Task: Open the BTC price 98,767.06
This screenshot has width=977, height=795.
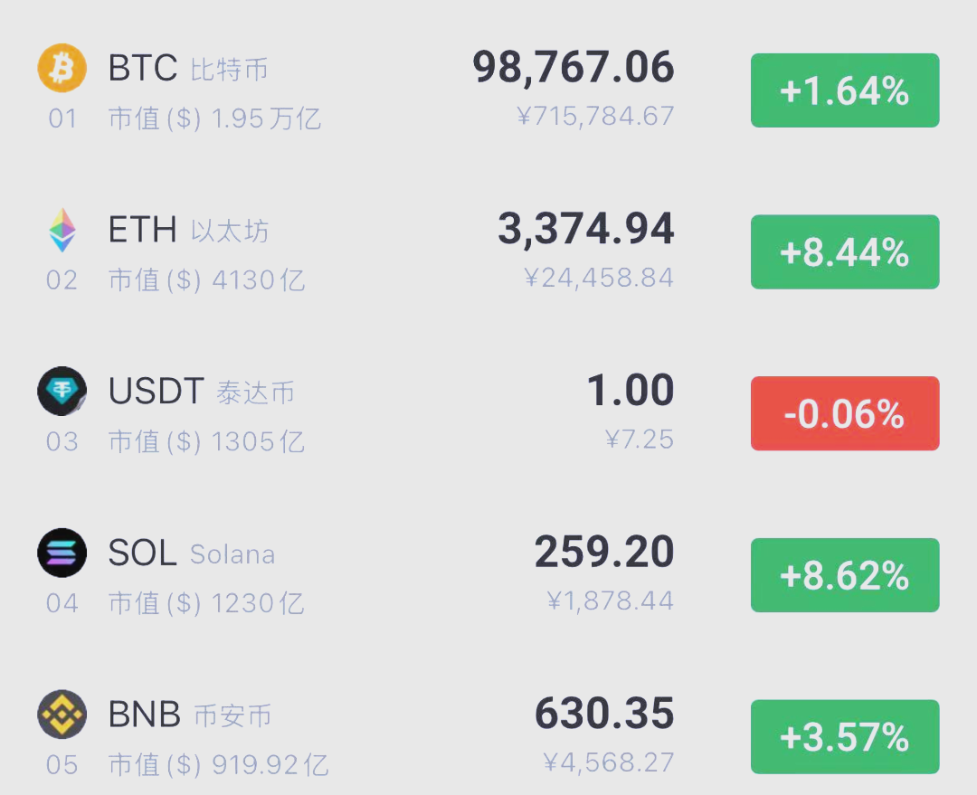Action: 574,67
